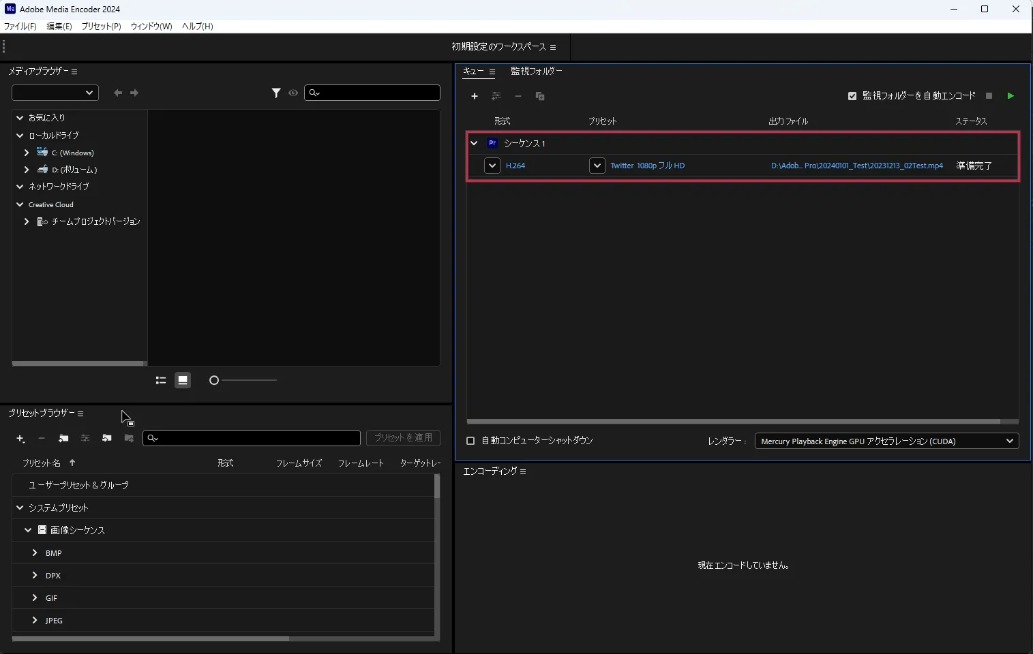Image resolution: width=1033 pixels, height=654 pixels.
Task: Open the workspace menu icon next to 初期設定のワークスペース
Action: point(553,47)
